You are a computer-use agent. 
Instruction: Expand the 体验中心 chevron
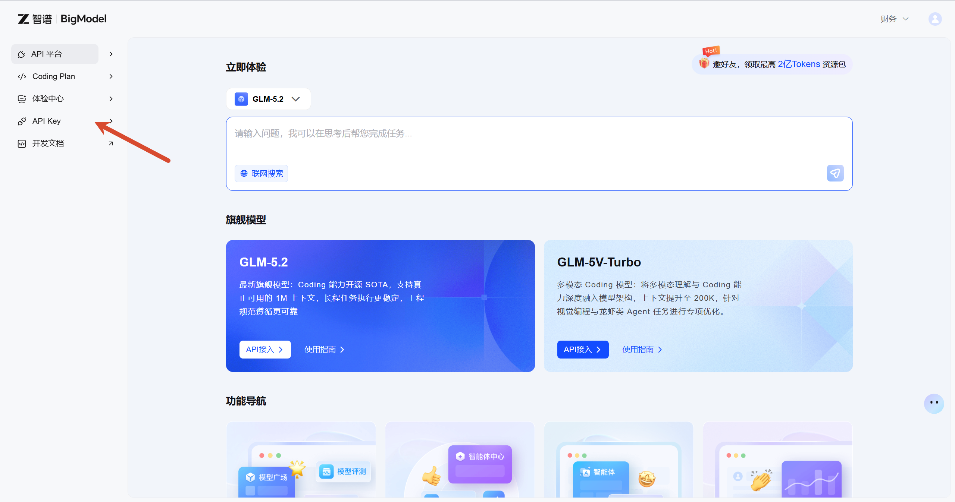[x=111, y=99]
